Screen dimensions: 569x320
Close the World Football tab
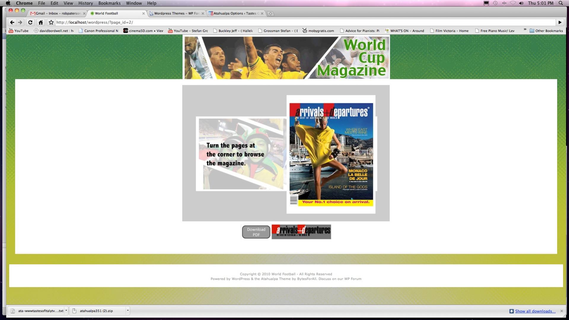[x=144, y=13]
